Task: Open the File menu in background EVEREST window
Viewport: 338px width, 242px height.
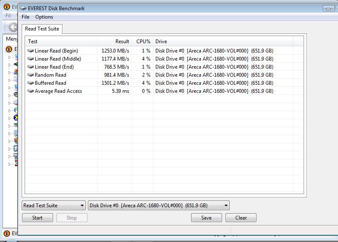Action: pyautogui.click(x=8, y=16)
